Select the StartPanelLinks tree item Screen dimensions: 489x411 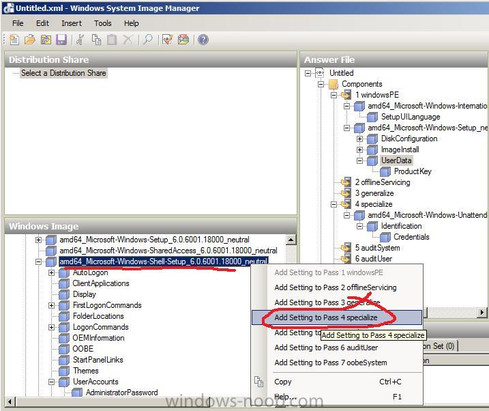[98, 360]
